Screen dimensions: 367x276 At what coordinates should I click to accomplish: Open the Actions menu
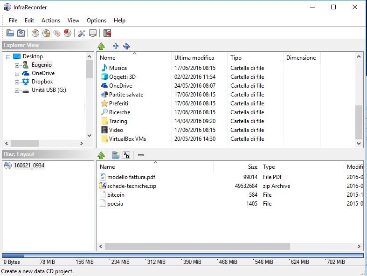point(51,21)
